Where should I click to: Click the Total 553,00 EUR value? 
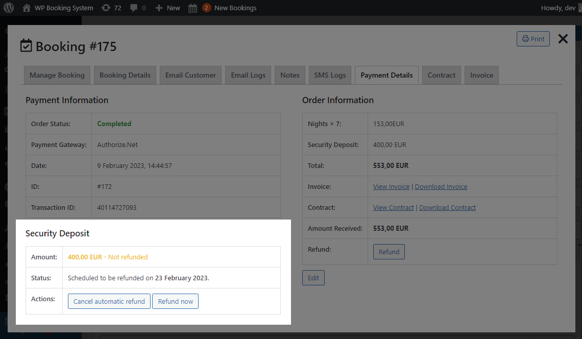(391, 165)
